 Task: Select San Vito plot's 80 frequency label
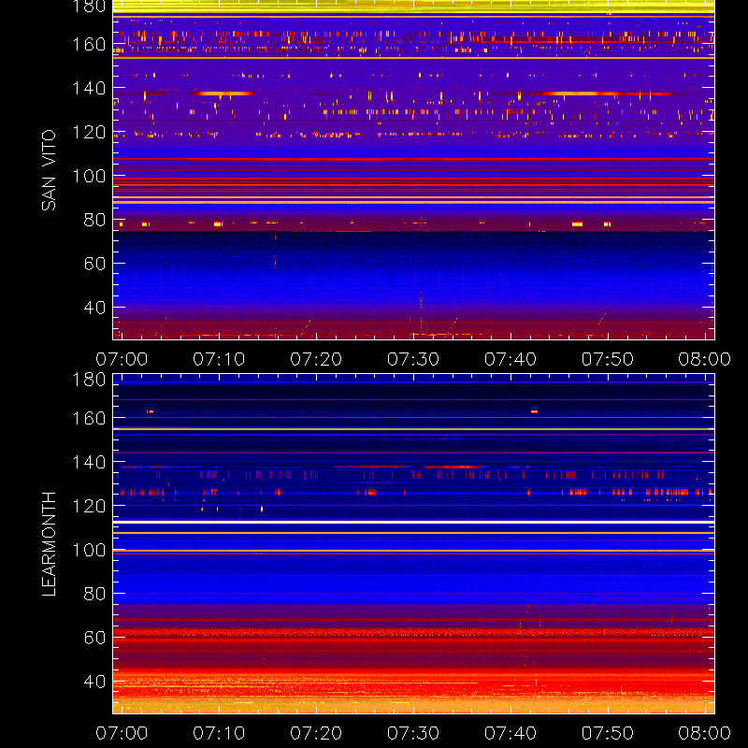coord(95,220)
